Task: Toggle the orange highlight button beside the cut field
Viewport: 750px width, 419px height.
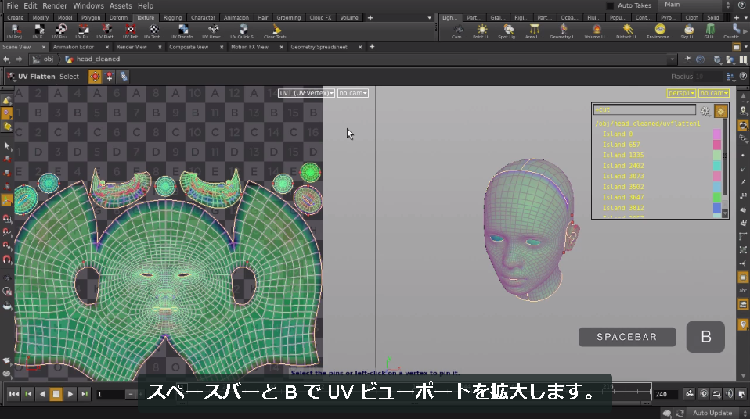Action: click(x=720, y=111)
